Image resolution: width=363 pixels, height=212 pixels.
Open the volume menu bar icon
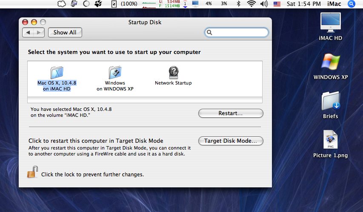click(x=264, y=4)
